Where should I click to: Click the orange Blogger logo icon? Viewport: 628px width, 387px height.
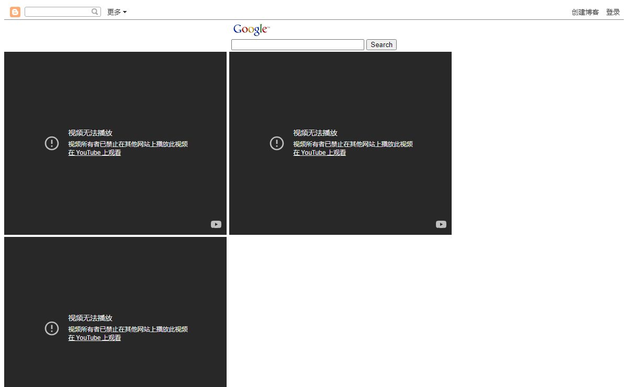[x=15, y=12]
